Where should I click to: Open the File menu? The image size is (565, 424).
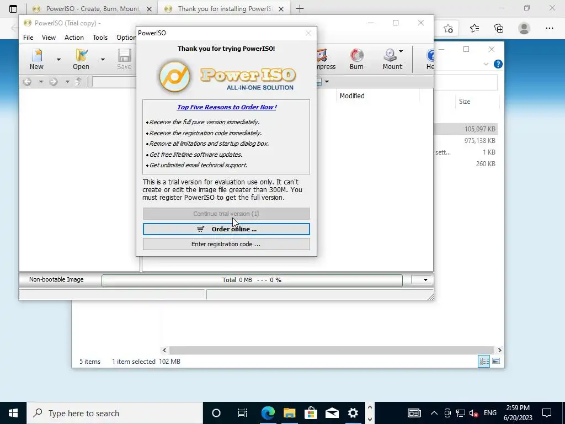pos(28,38)
